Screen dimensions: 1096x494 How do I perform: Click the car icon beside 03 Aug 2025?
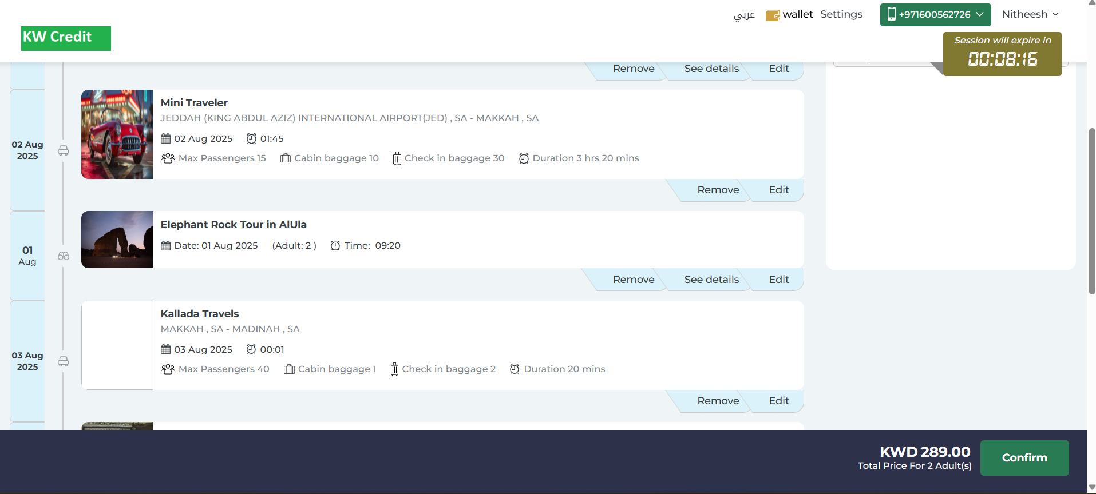pyautogui.click(x=64, y=361)
